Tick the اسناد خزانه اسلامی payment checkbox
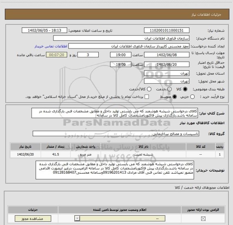 click(147, 97)
